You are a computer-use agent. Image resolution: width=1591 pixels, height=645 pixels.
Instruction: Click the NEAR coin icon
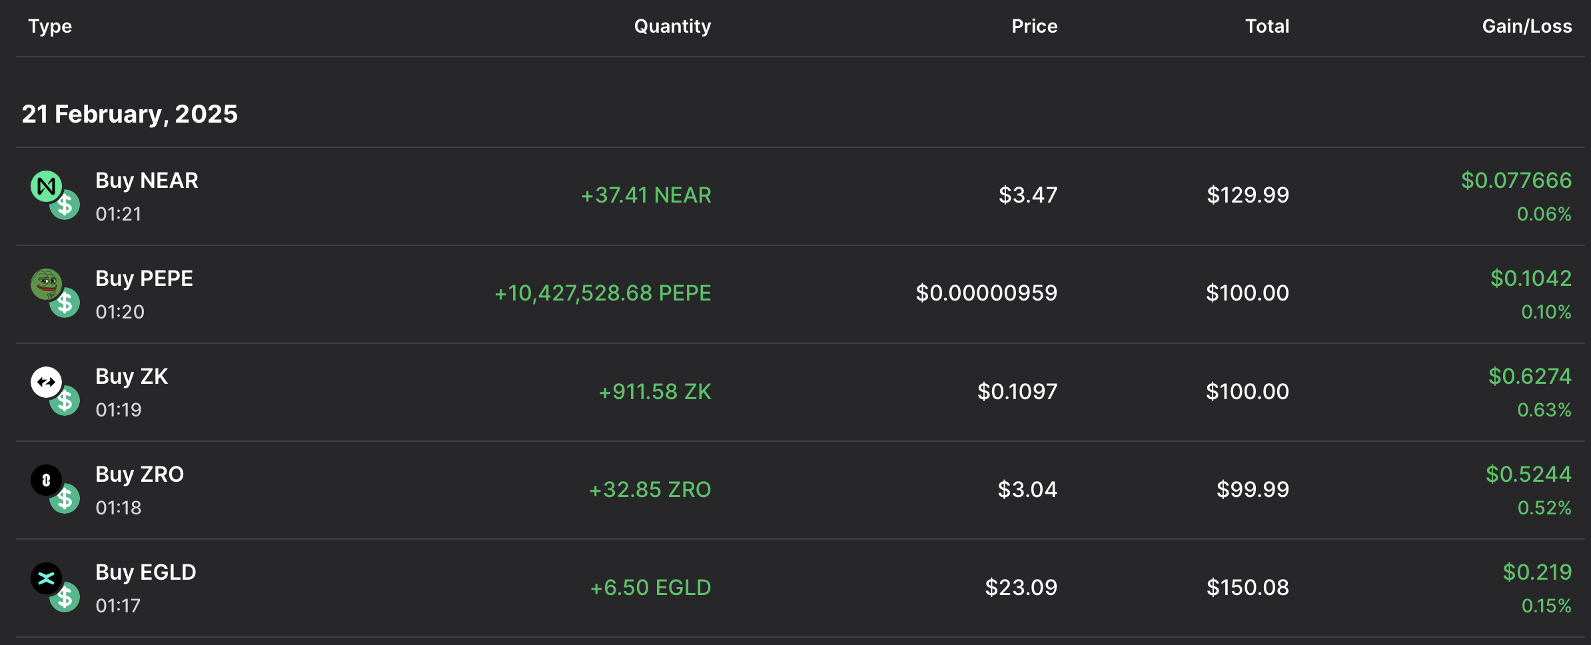[x=45, y=186]
